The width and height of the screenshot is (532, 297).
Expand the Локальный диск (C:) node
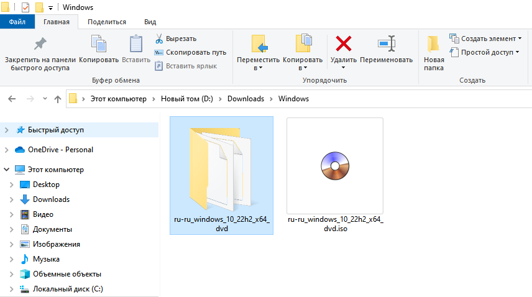pyautogui.click(x=11, y=289)
